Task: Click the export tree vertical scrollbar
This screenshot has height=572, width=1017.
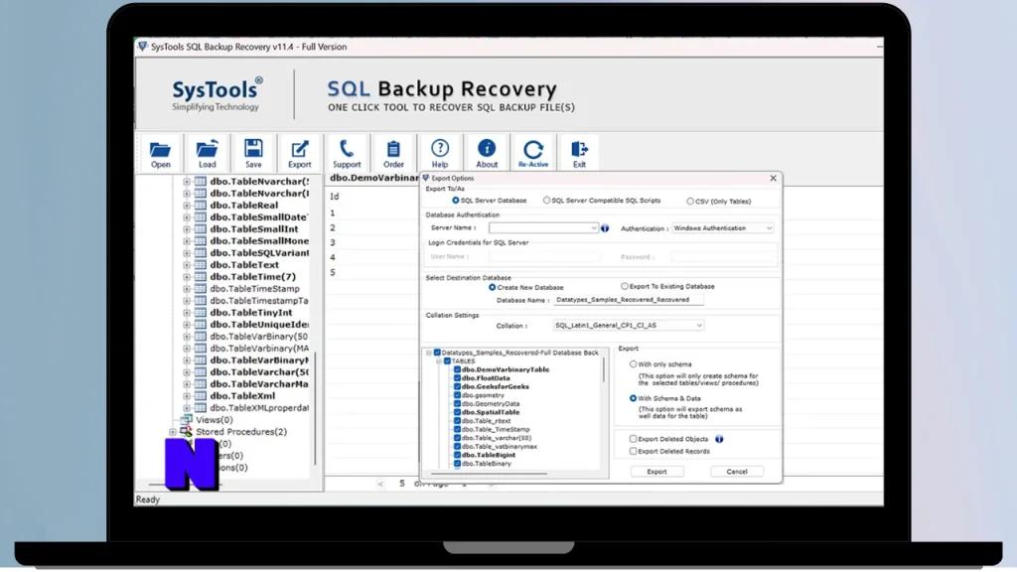Action: coord(604,369)
